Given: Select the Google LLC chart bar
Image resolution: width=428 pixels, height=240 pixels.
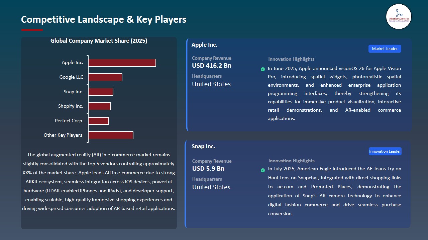Looking at the screenshot, I should [x=105, y=77].
